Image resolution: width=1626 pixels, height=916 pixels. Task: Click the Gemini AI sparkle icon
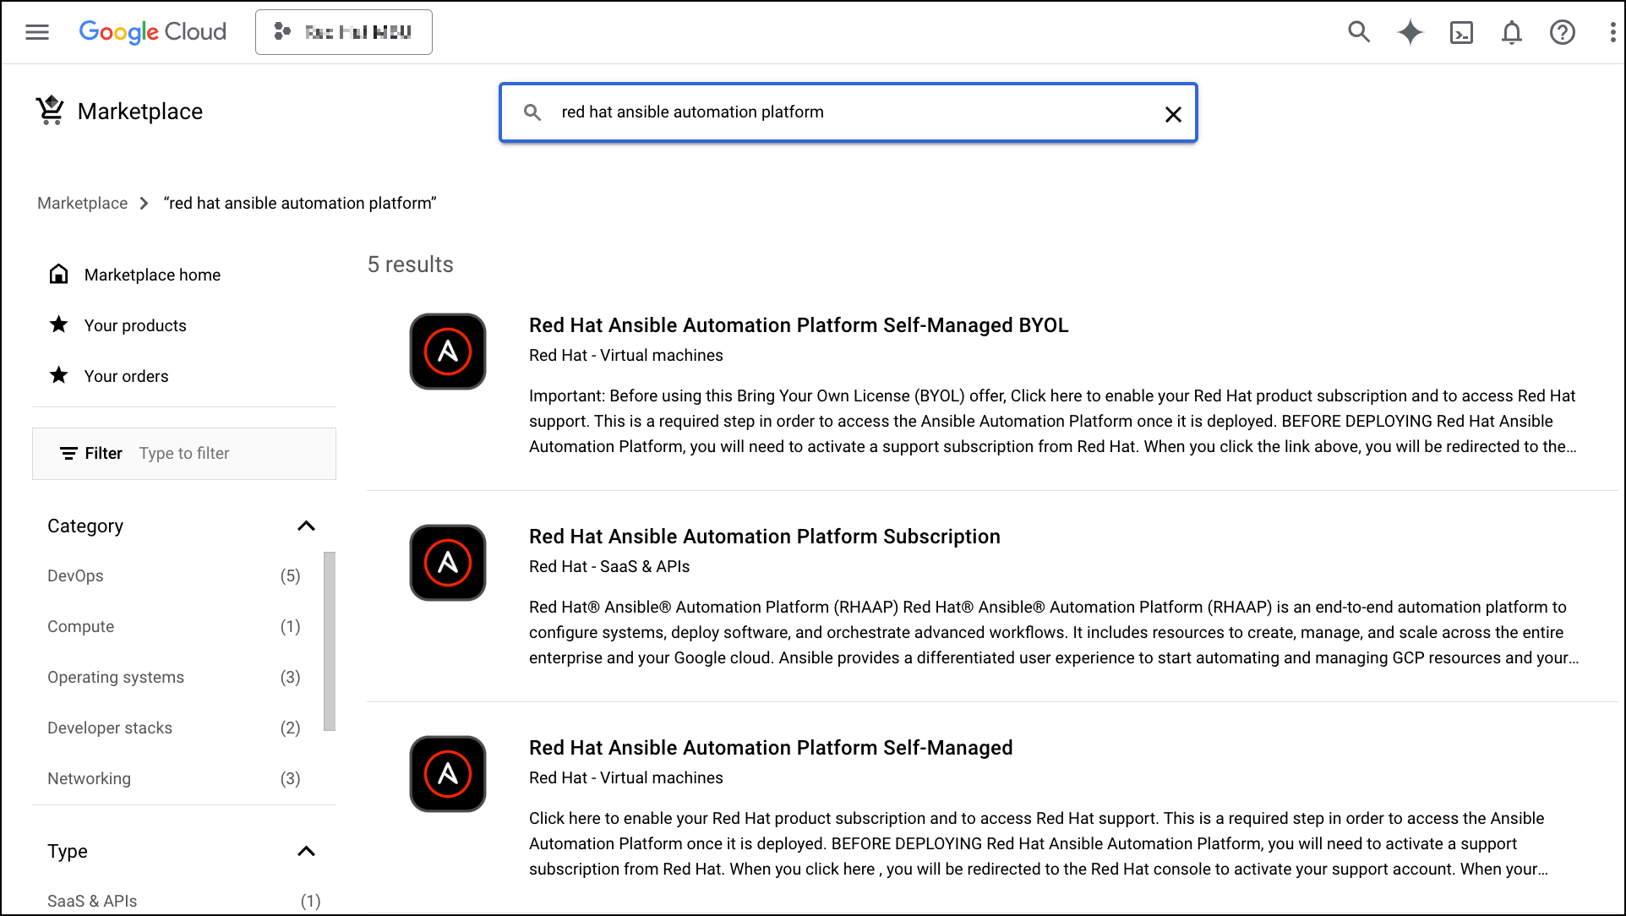(x=1410, y=32)
